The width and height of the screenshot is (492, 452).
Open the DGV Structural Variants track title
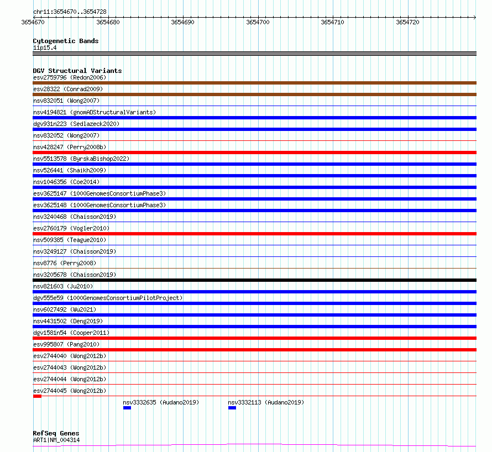(77, 71)
